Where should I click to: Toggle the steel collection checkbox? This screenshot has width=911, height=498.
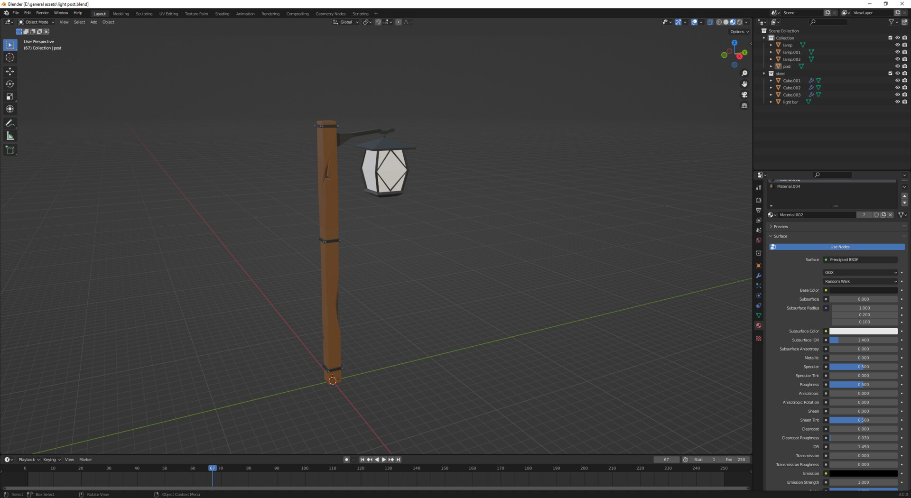tap(891, 74)
